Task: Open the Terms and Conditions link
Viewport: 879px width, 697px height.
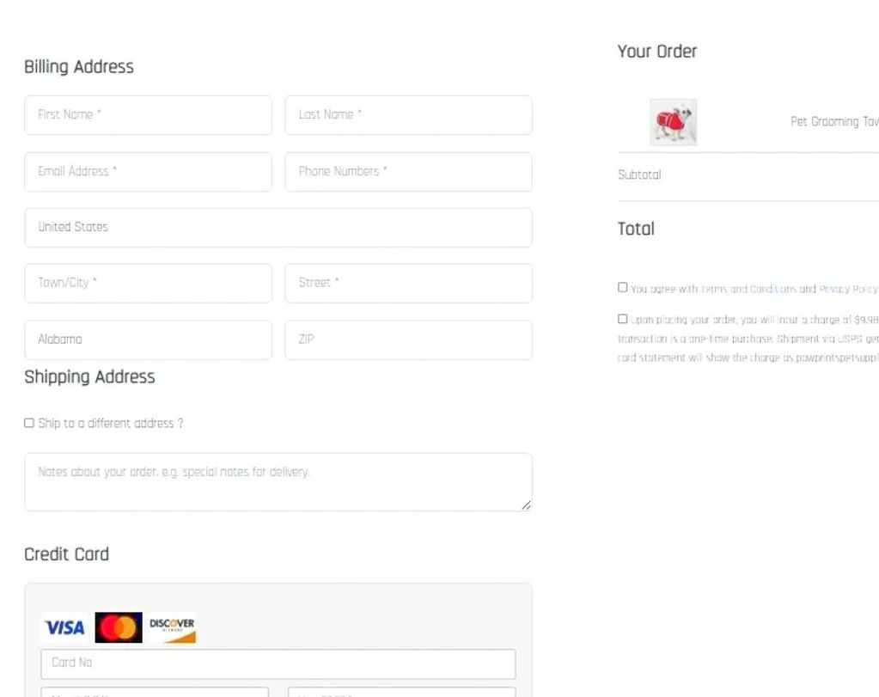Action: (748, 290)
